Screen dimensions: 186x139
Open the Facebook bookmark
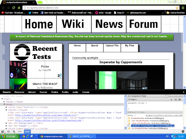(x=53, y=13)
